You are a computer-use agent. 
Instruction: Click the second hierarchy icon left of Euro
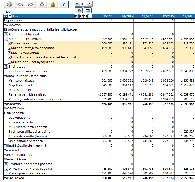coord(10,16)
